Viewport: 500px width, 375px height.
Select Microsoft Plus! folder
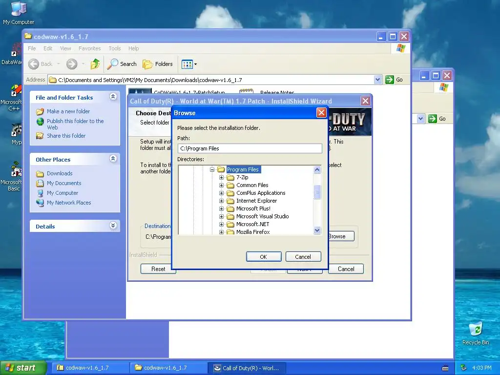coord(253,208)
